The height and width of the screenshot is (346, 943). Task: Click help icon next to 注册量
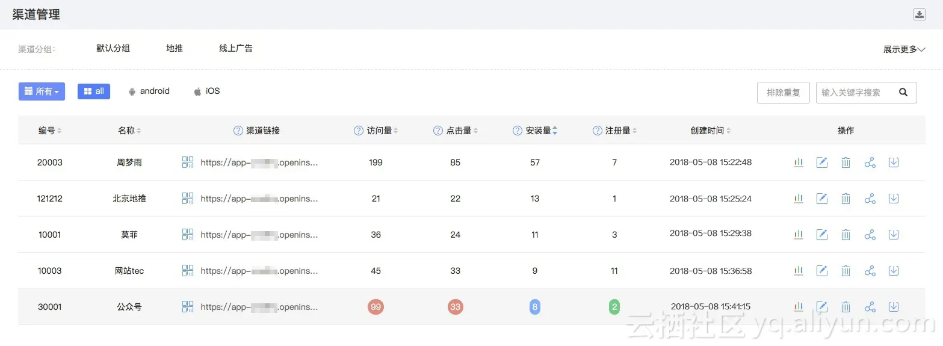tap(598, 131)
